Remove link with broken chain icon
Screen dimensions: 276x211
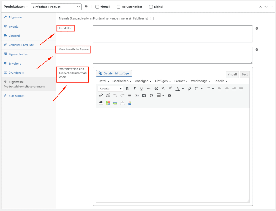pyautogui.click(x=108, y=95)
